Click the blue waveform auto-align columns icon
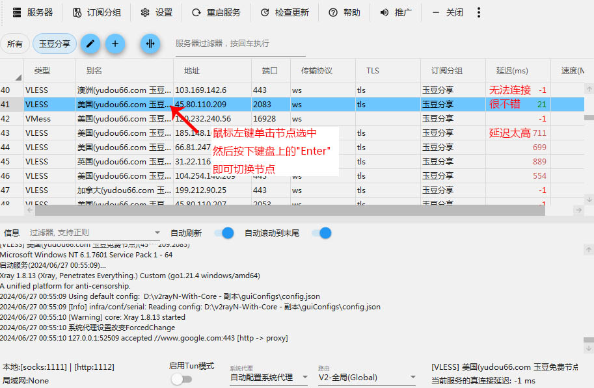 (150, 44)
